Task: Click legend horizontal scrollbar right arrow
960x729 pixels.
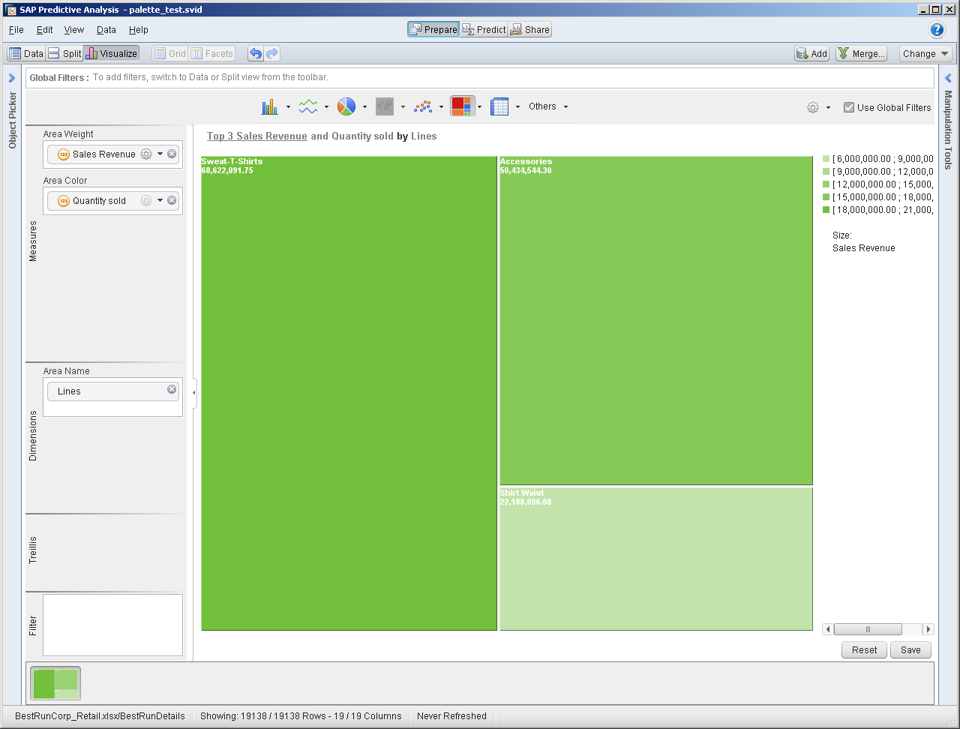Action: [x=928, y=629]
